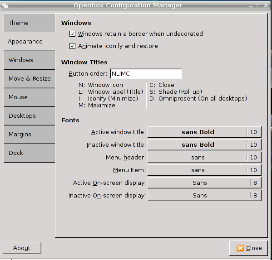272x260 pixels.
Task: Change the Active window title font
Action: pos(204,132)
